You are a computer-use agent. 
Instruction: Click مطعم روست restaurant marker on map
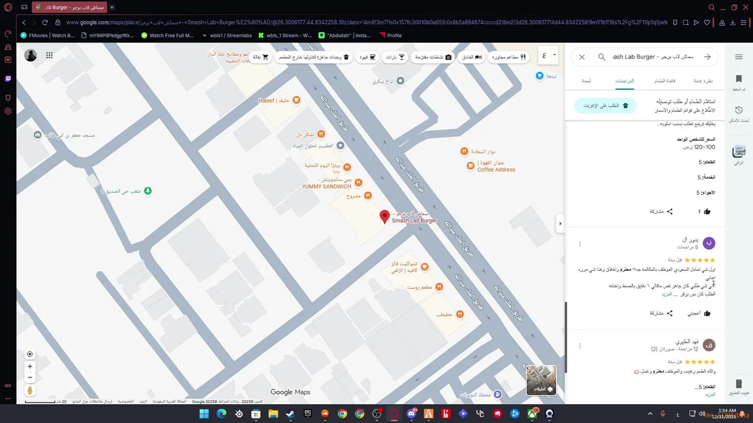tap(438, 287)
